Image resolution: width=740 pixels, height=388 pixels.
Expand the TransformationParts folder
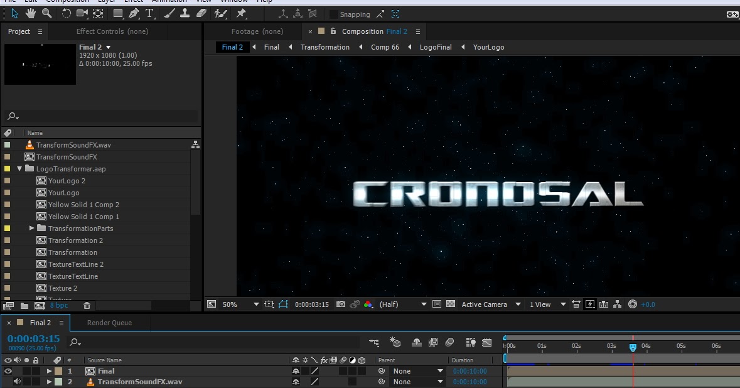click(x=31, y=229)
